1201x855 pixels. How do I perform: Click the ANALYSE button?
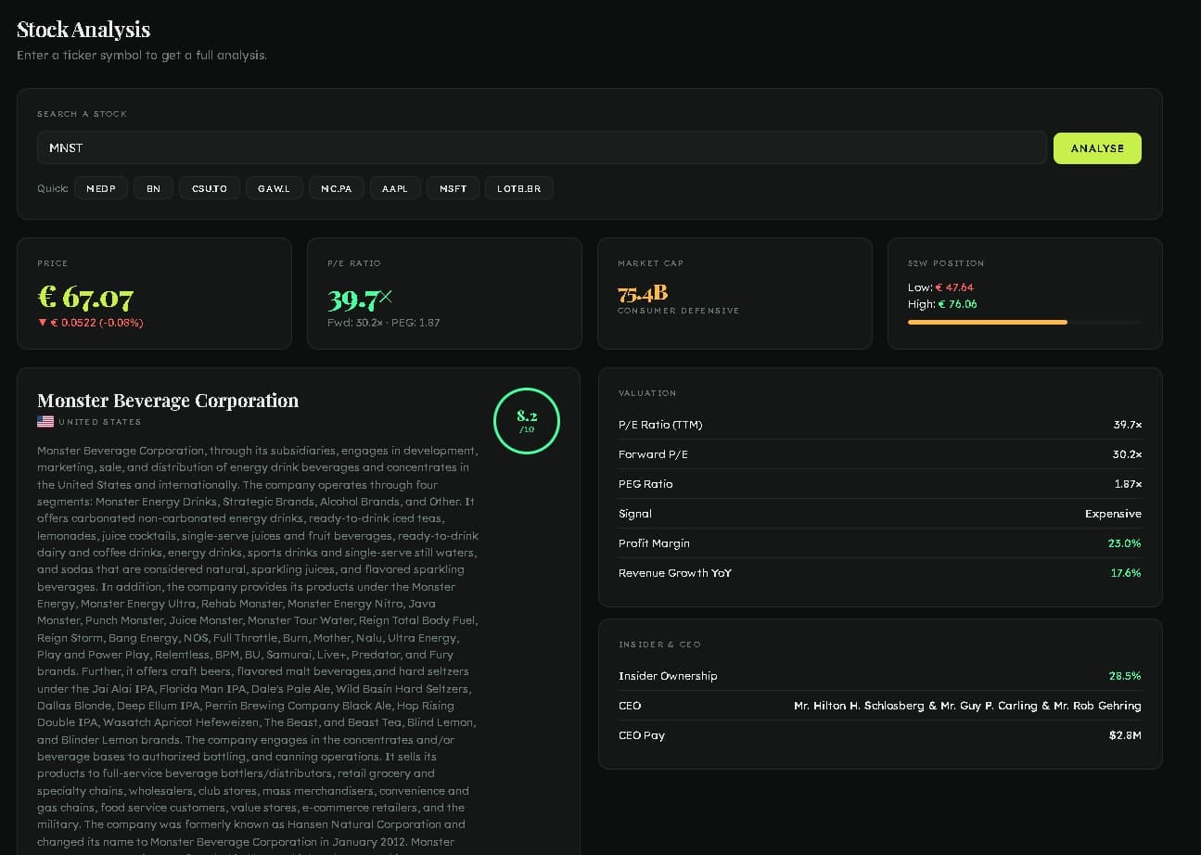[x=1097, y=147]
